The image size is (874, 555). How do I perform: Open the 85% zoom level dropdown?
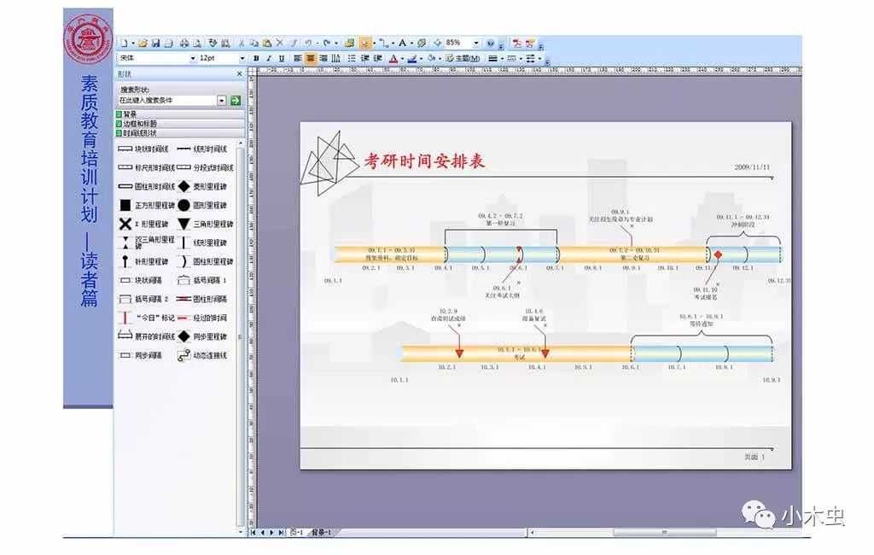pyautogui.click(x=476, y=43)
